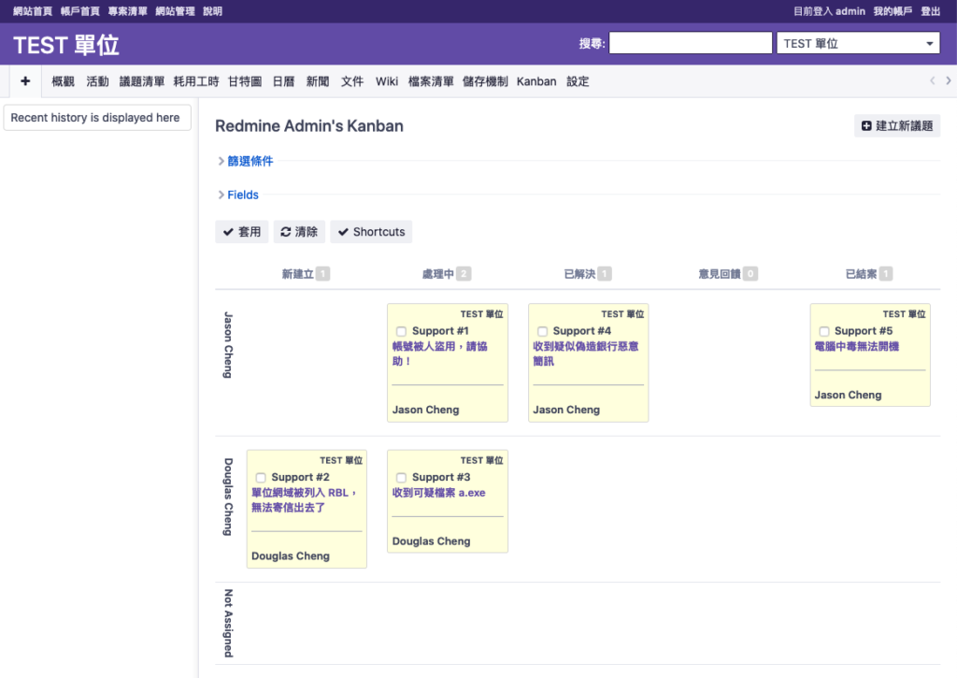Viewport: 957px width, 678px height.
Task: Check the Support #1 card checkbox
Action: coord(401,331)
